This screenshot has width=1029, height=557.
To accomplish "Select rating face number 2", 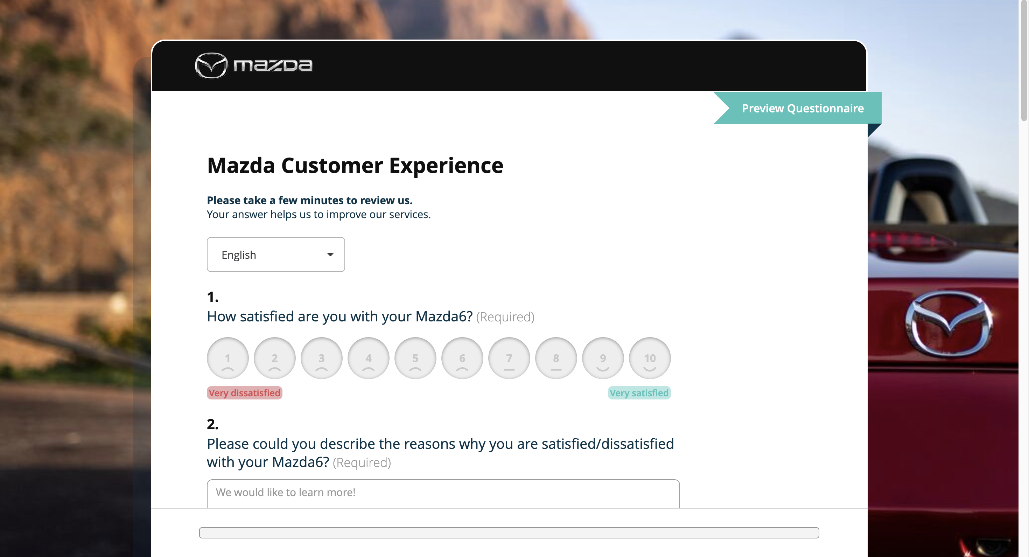I will point(274,358).
